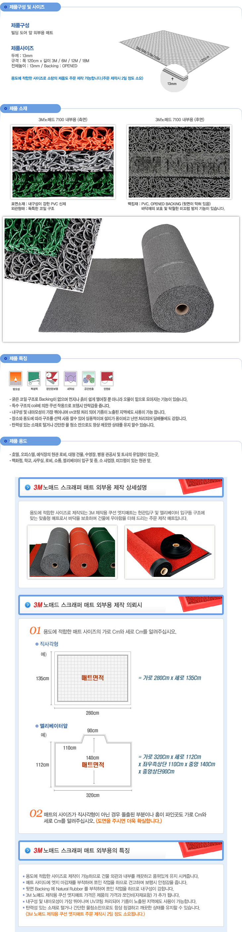Image resolution: width=242 pixels, height=932 pixels.
Task: Click the 매트면적 rectangle diagram
Action: tap(92, 678)
